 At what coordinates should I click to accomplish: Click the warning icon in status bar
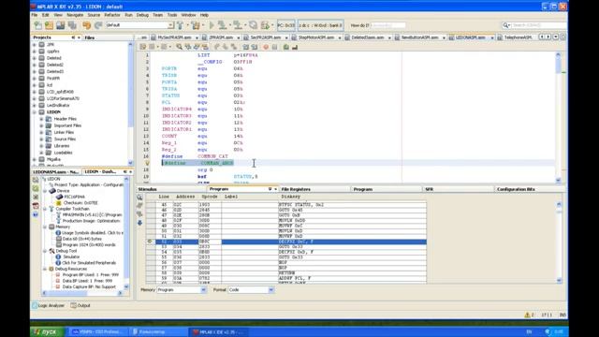527,315
